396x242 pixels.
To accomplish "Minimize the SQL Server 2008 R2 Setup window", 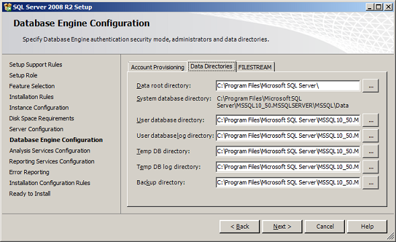I will pos(370,7).
